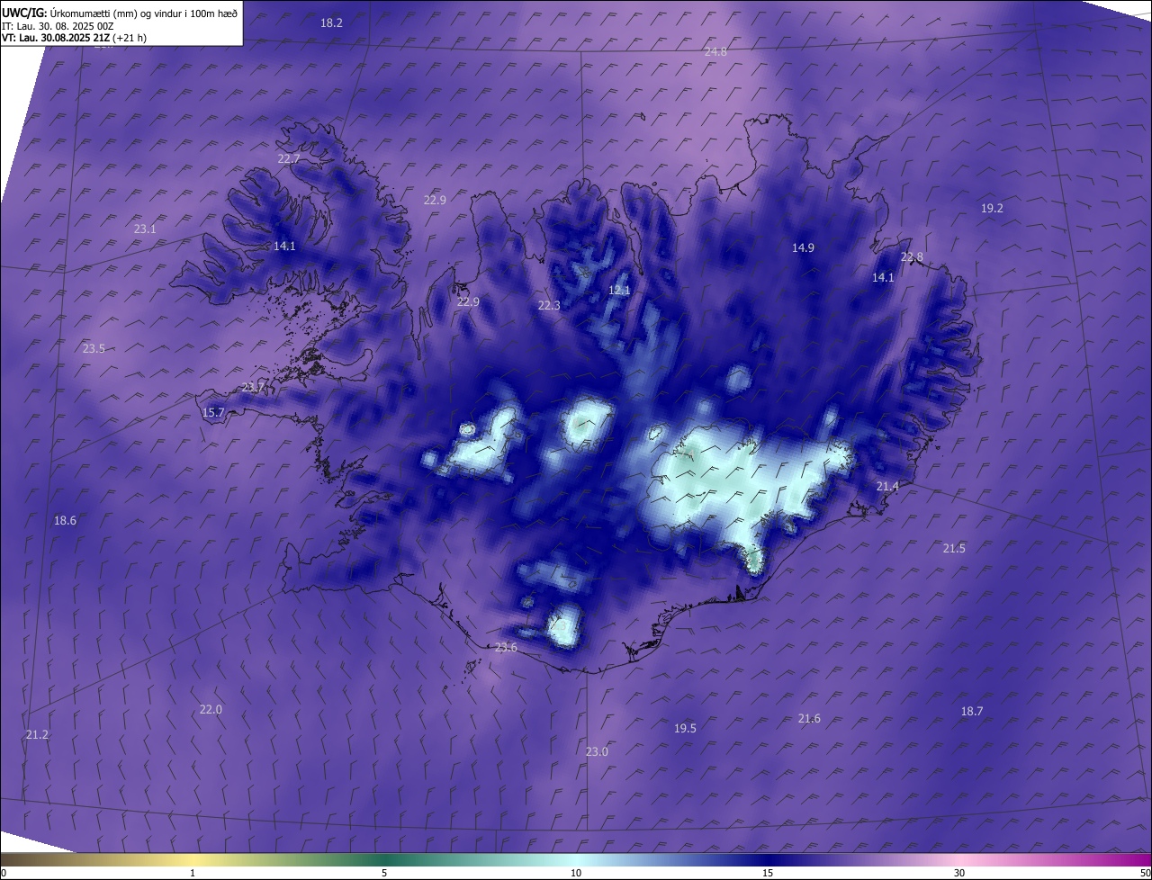Click the 19.2 value label
The width and height of the screenshot is (1152, 880).
992,208
